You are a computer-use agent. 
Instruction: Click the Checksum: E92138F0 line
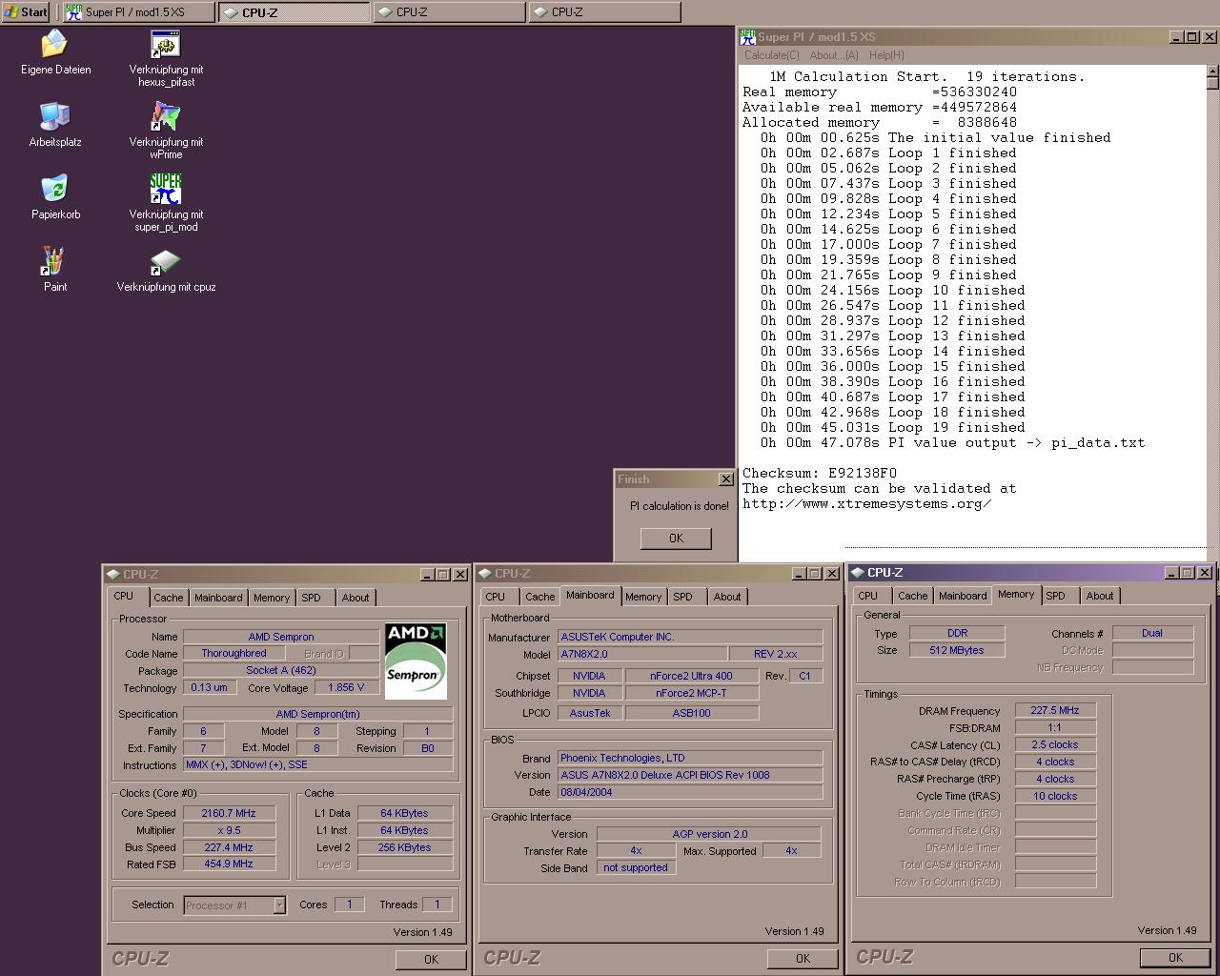tap(820, 473)
